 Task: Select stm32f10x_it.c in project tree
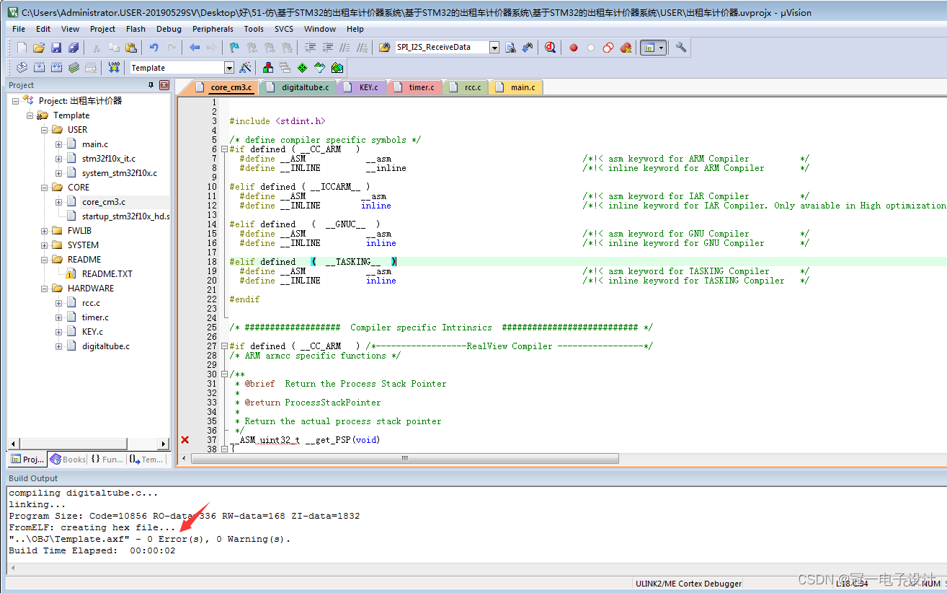109,159
